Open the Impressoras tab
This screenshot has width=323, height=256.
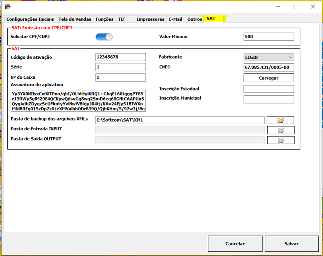(150, 19)
